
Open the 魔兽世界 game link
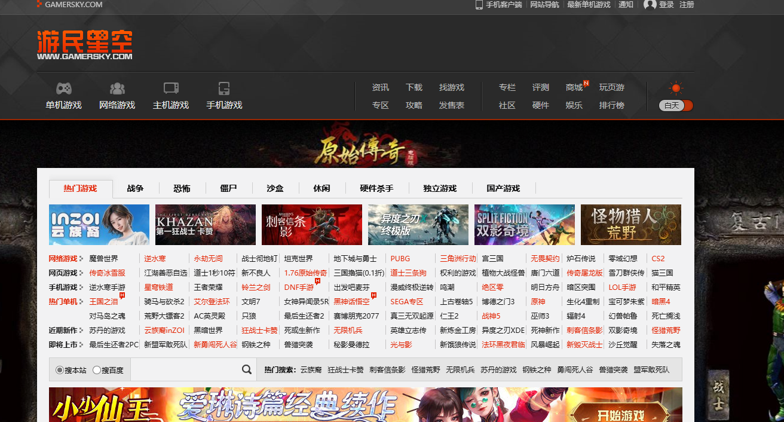104,259
